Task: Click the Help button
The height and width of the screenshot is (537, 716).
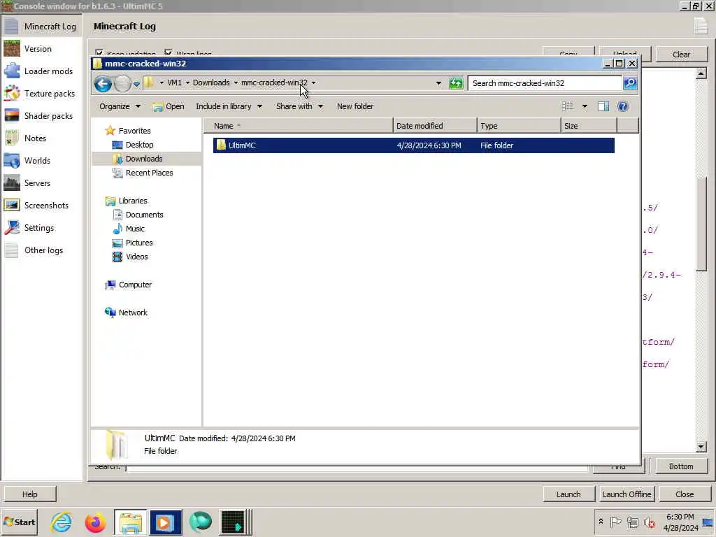Action: [29, 494]
